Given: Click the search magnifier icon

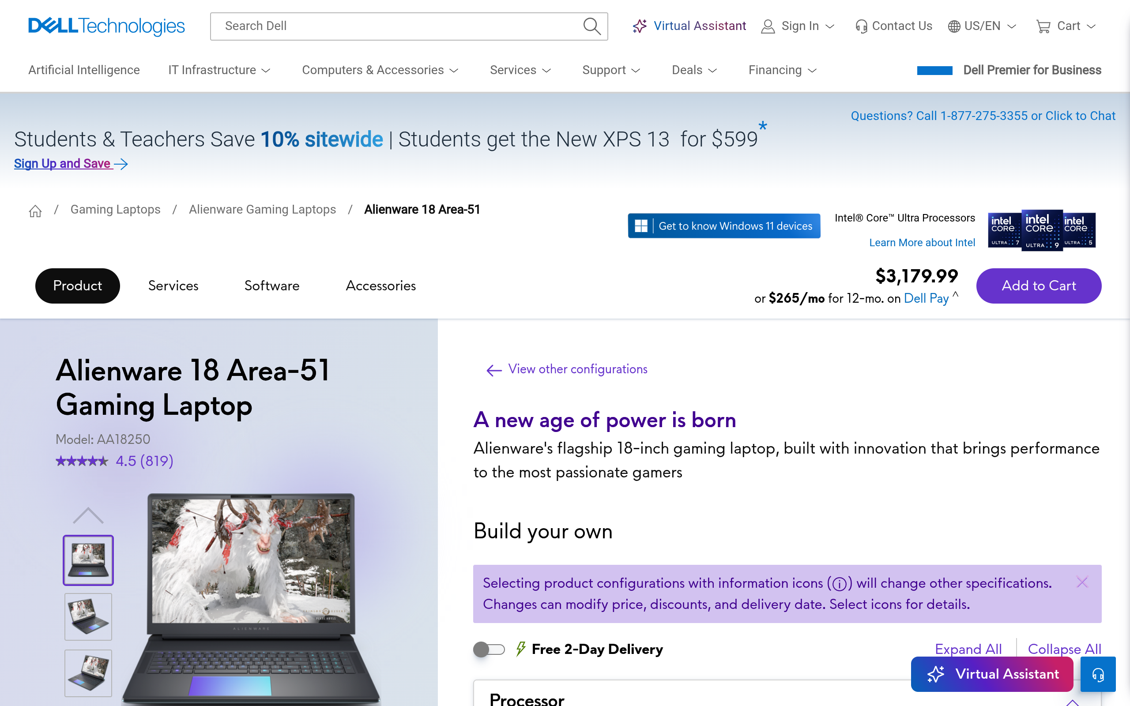Looking at the screenshot, I should (x=591, y=26).
